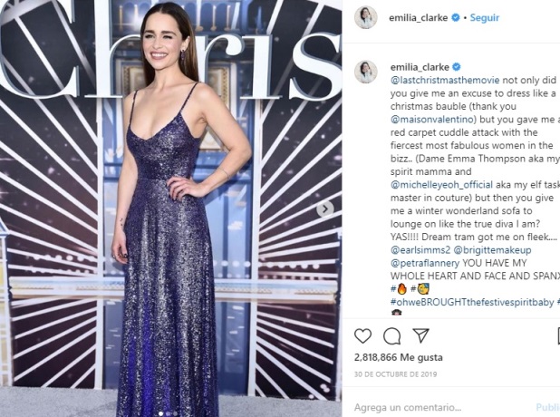Screen dimensions: 560x417
Task: Open comments with speech bubble icon
Action: [392, 336]
